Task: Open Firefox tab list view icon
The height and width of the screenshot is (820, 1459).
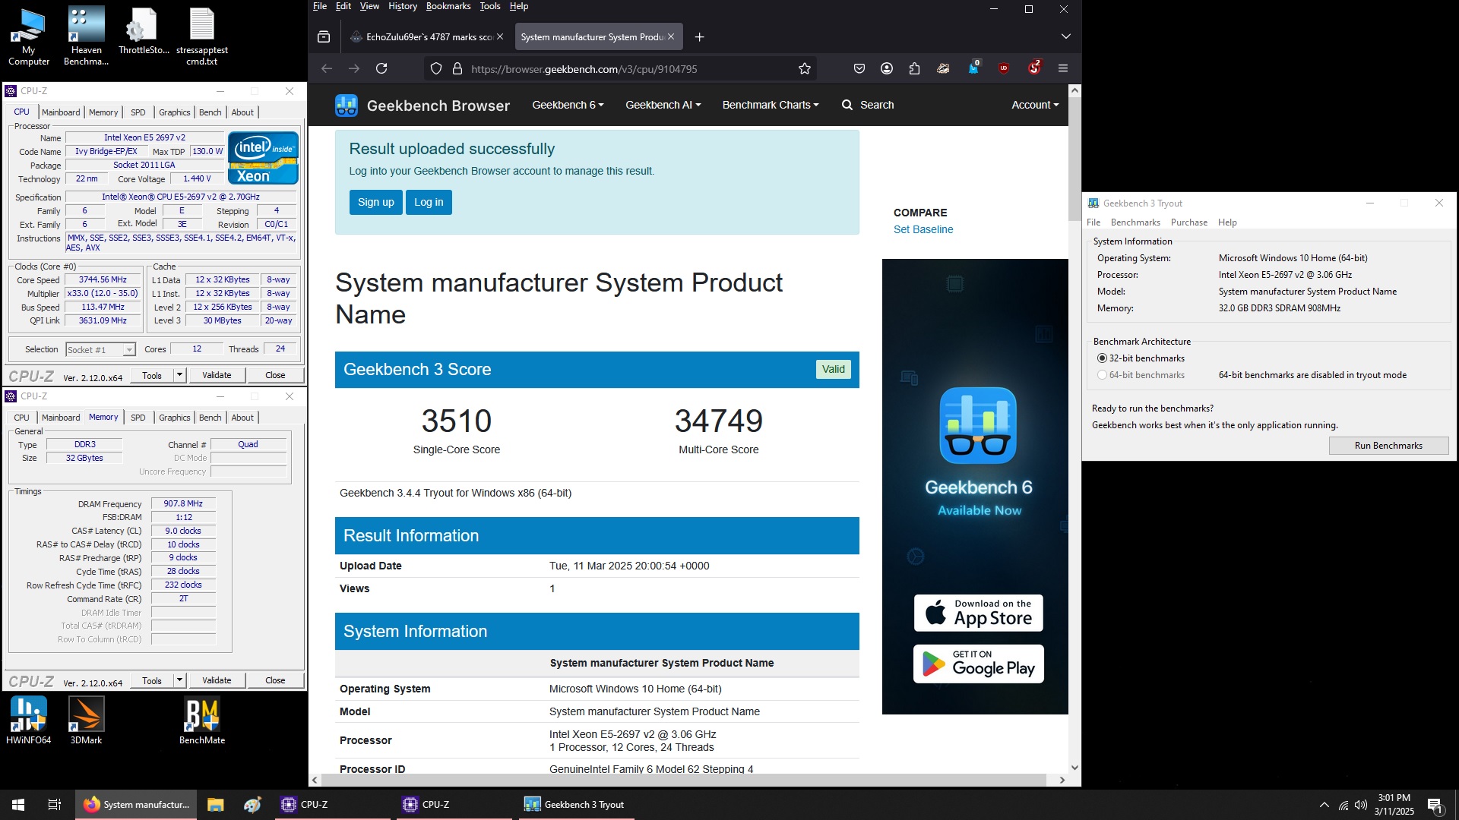Action: pyautogui.click(x=324, y=36)
